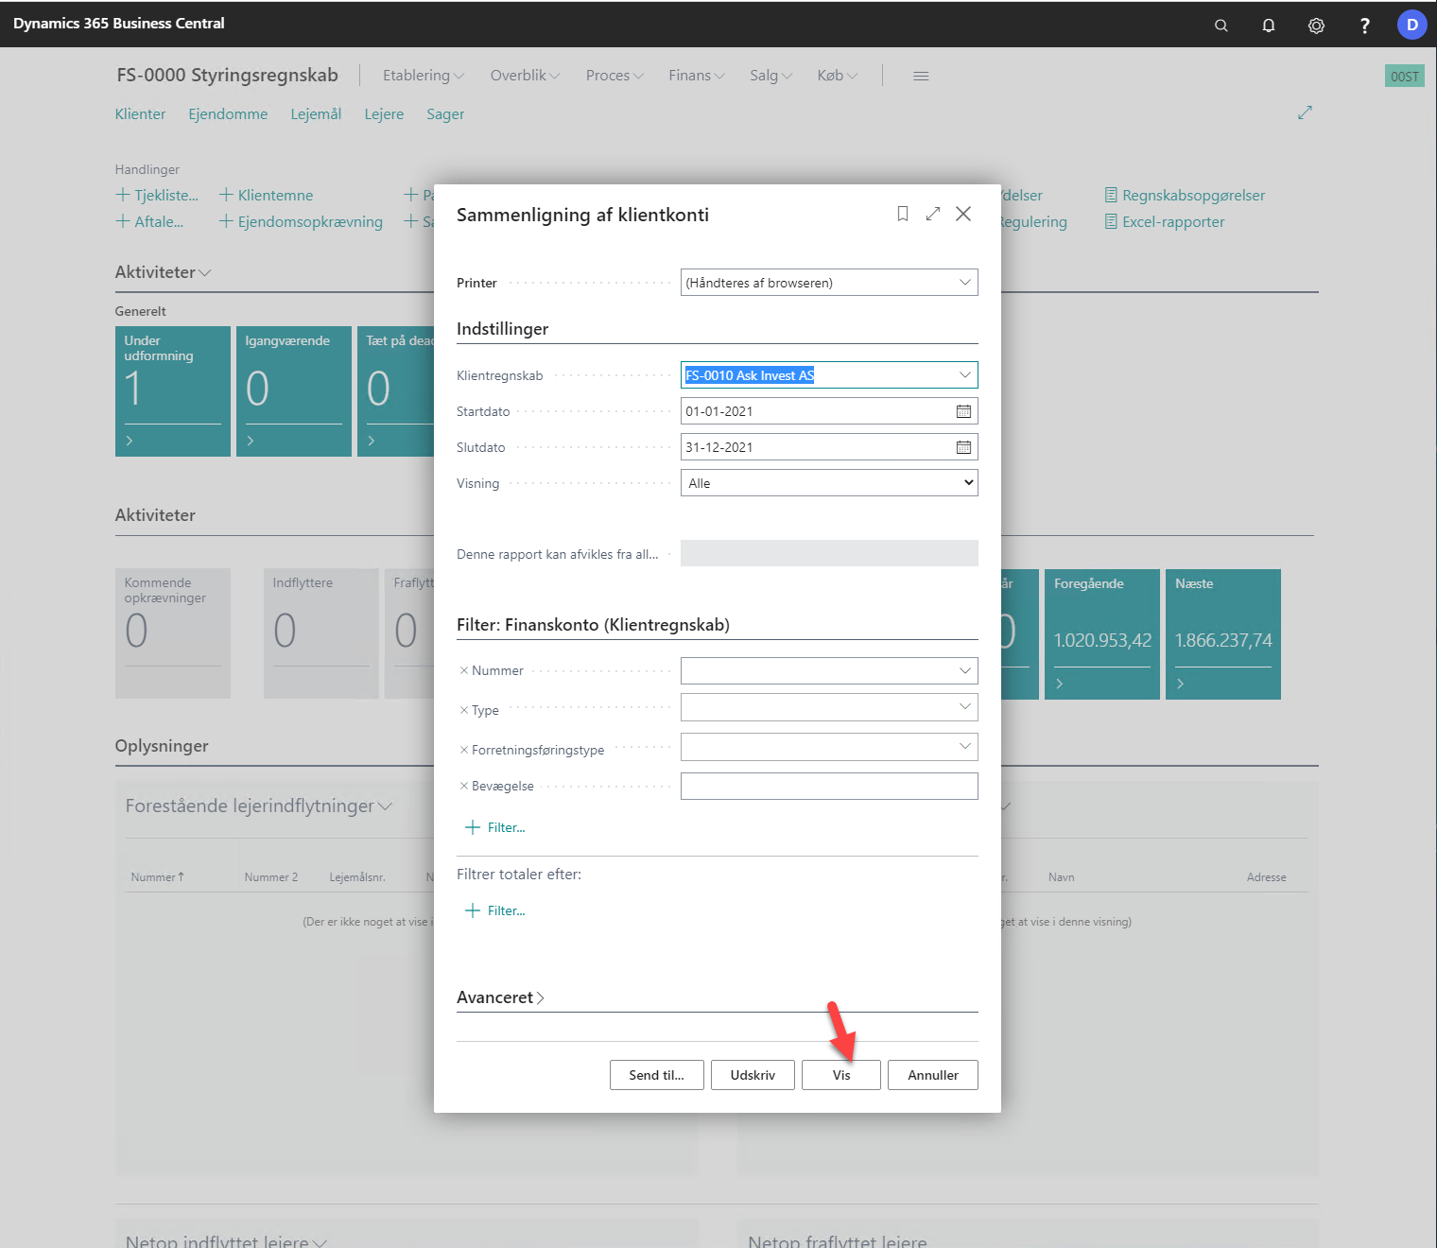Remove the Forretningsføringstype filter
The height and width of the screenshot is (1248, 1437).
pos(464,750)
